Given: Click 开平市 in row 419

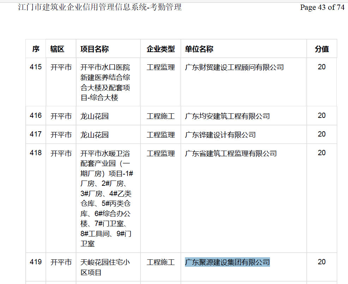Looking at the screenshot, I should (61, 262).
